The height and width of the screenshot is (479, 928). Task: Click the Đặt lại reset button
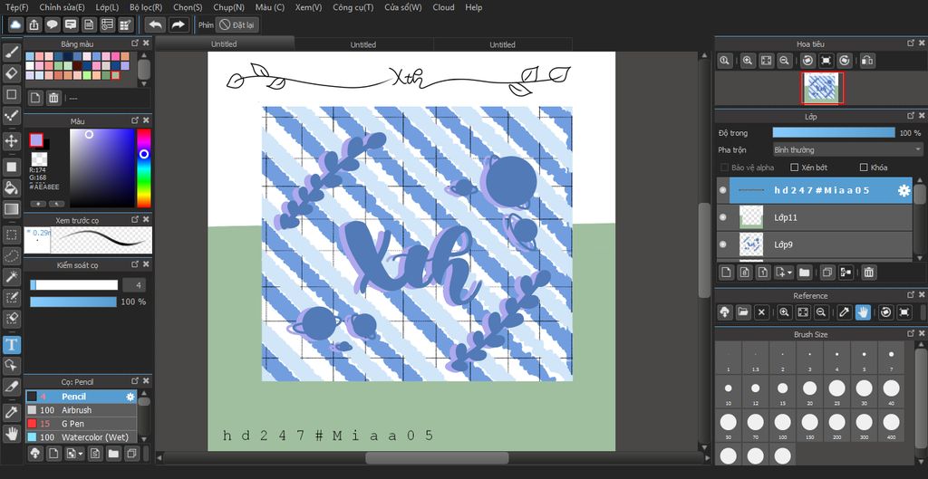pyautogui.click(x=237, y=24)
